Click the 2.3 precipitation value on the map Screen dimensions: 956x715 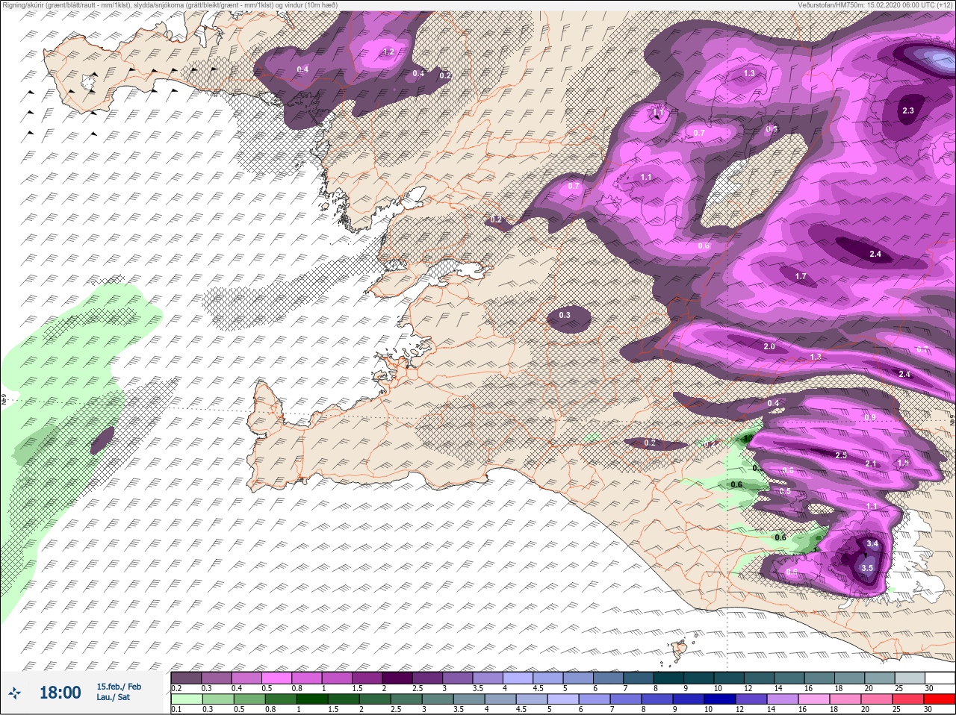click(x=907, y=110)
